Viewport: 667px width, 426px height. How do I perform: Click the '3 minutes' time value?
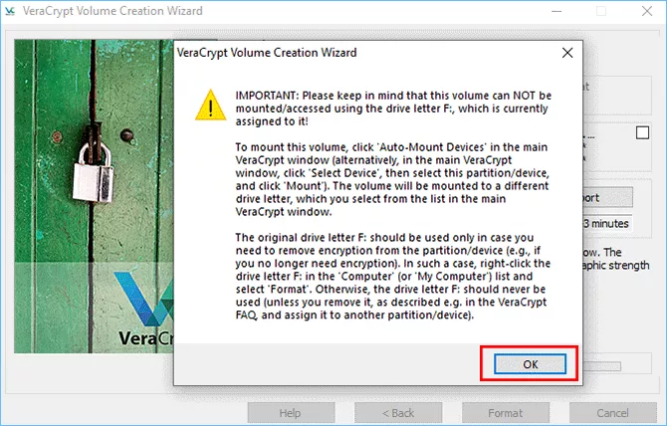(x=605, y=224)
